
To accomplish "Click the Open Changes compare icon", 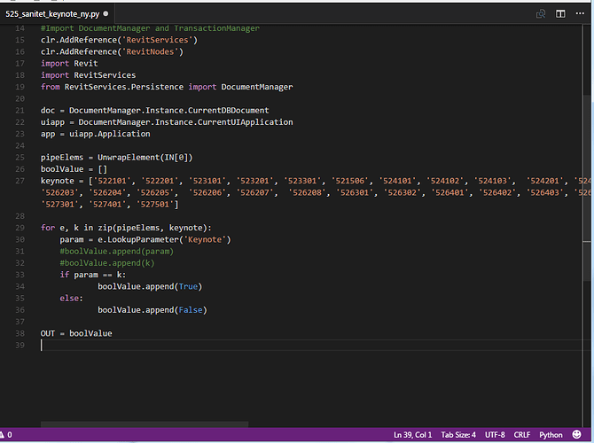I will click(541, 14).
